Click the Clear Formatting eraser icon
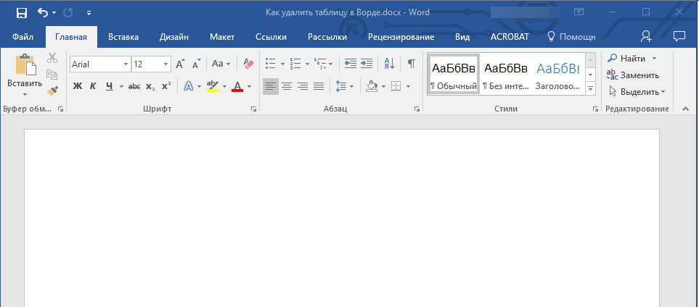Screen dimensions: 699x307 [248, 64]
